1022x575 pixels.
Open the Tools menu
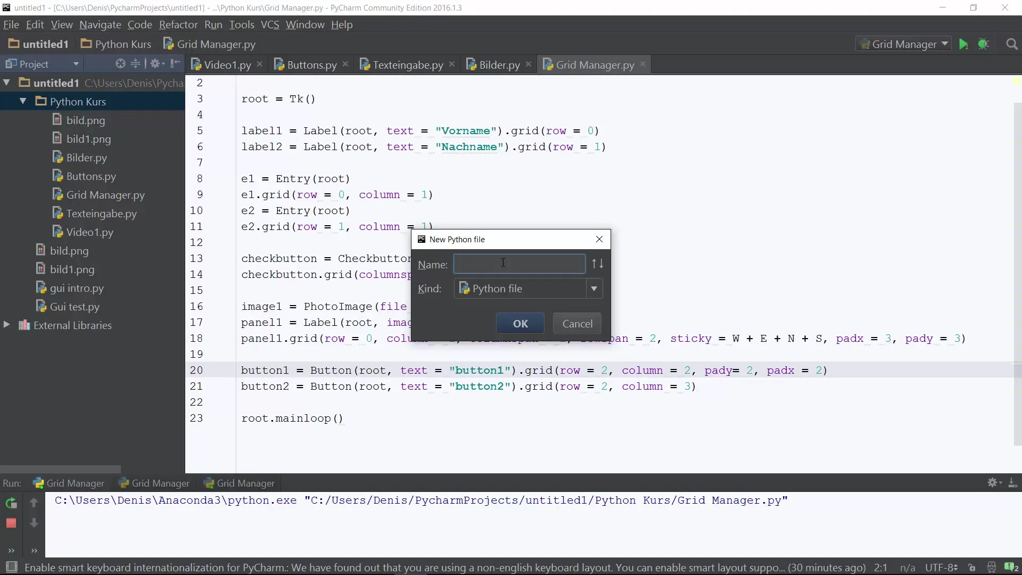tap(242, 24)
